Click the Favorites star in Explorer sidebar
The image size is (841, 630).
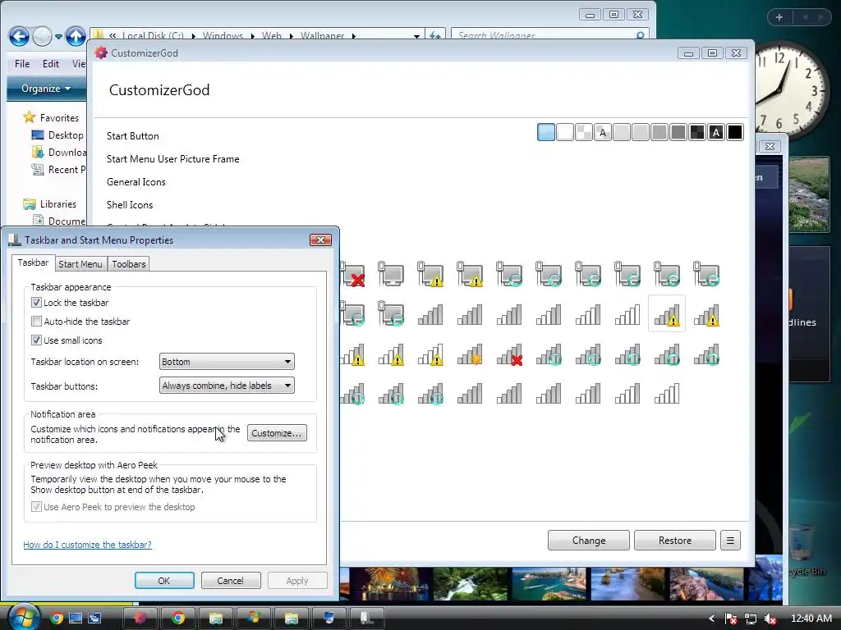pyautogui.click(x=29, y=117)
